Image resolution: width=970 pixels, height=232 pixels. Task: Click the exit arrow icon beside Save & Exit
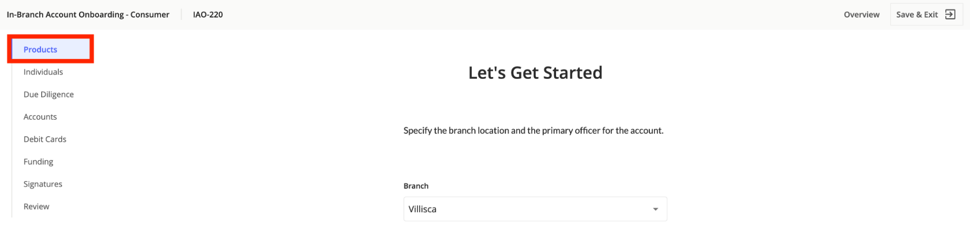[950, 15]
